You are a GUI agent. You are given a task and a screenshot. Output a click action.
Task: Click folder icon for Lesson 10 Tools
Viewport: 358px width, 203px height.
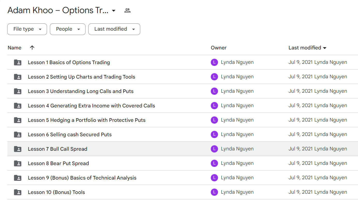tap(18, 192)
